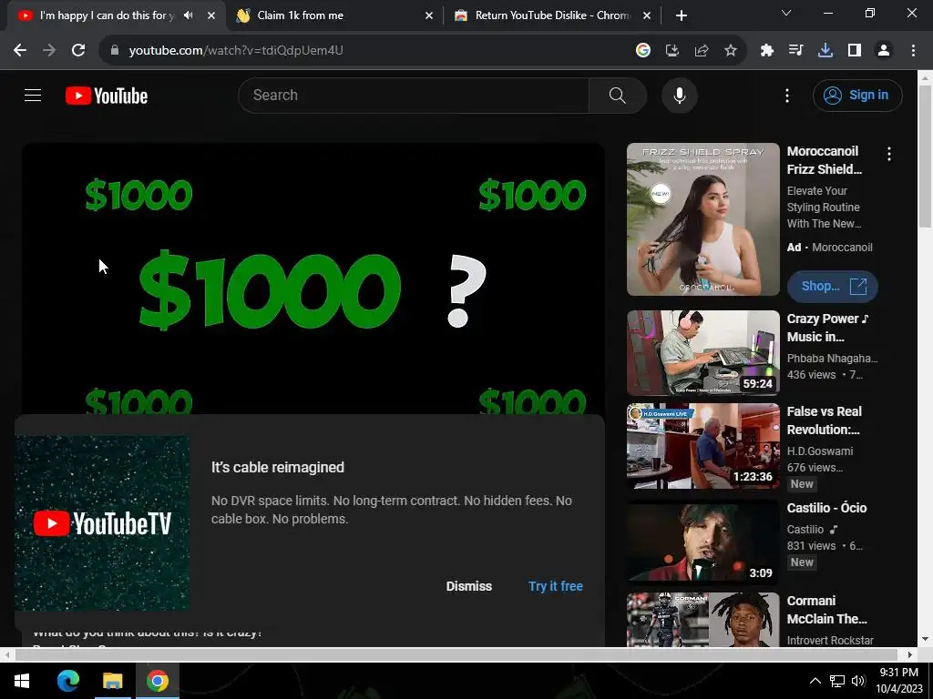Screen dimensions: 933x699
Task: Start voice search with the microphone
Action: pyautogui.click(x=679, y=95)
